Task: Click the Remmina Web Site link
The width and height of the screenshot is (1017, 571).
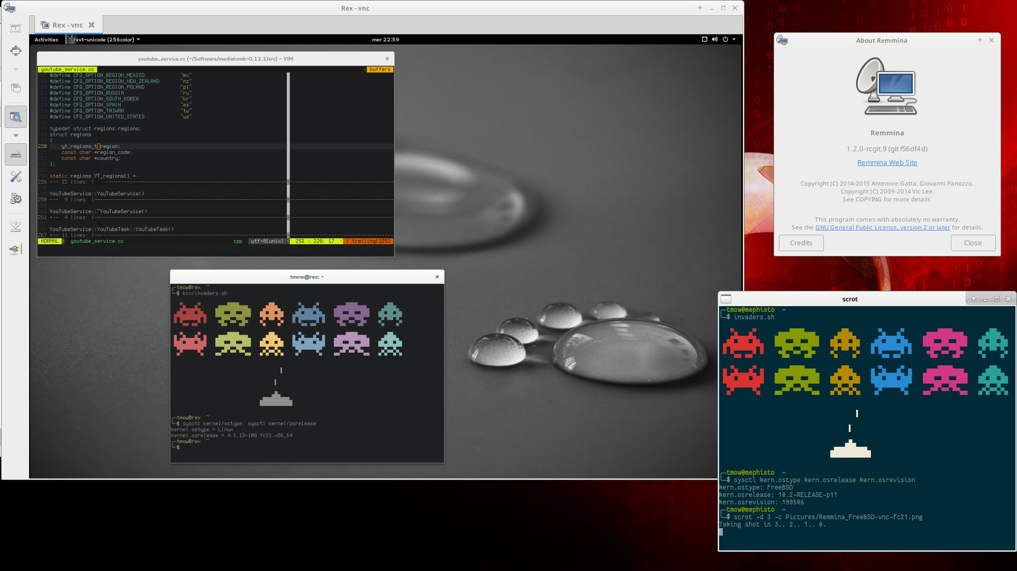Action: [x=886, y=162]
